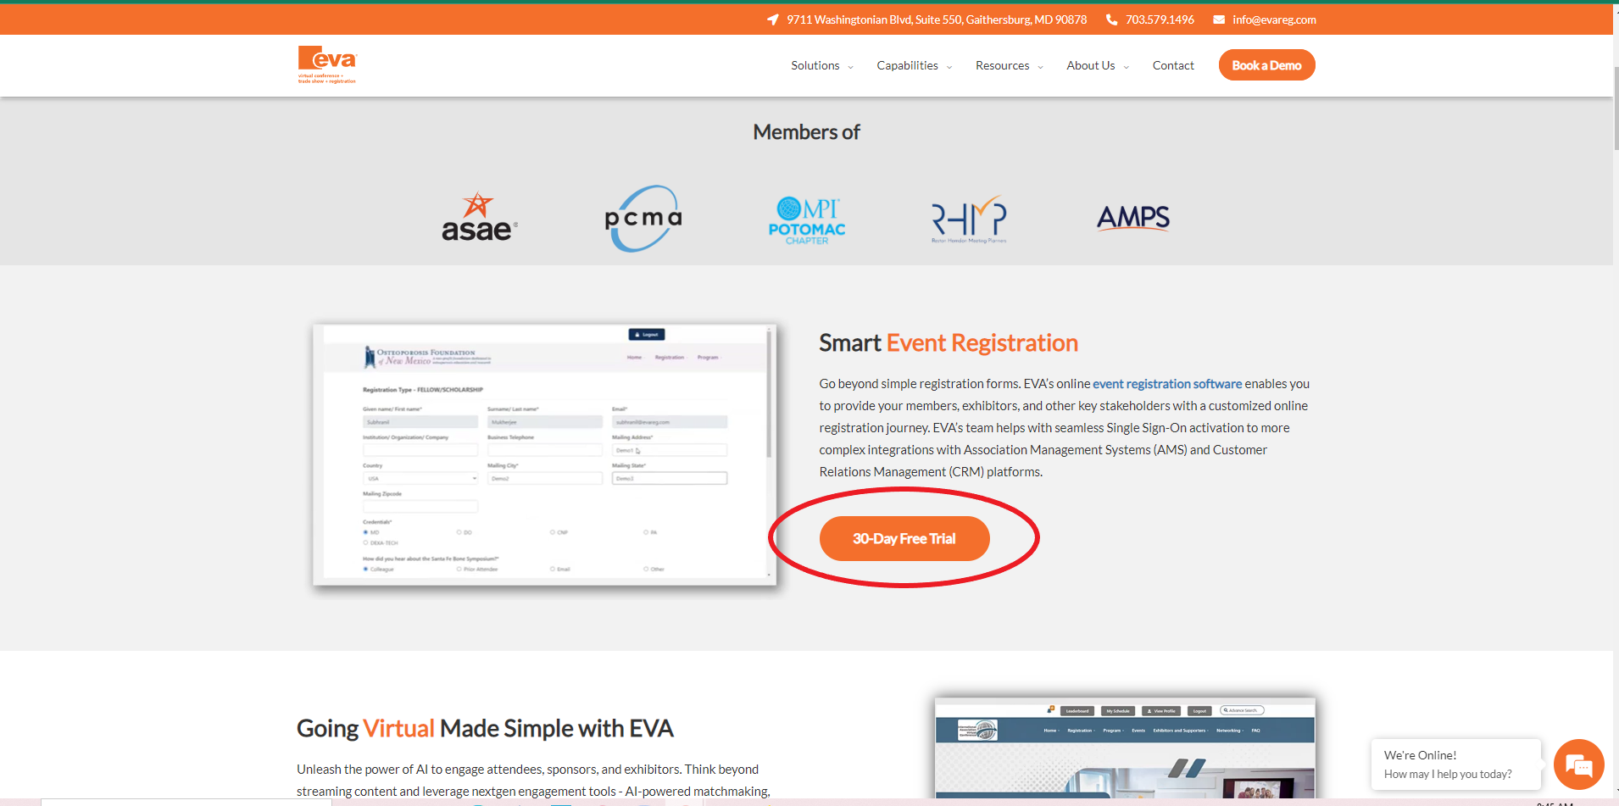The height and width of the screenshot is (806, 1619).
Task: Expand the Solutions dropdown chevron
Action: click(850, 67)
